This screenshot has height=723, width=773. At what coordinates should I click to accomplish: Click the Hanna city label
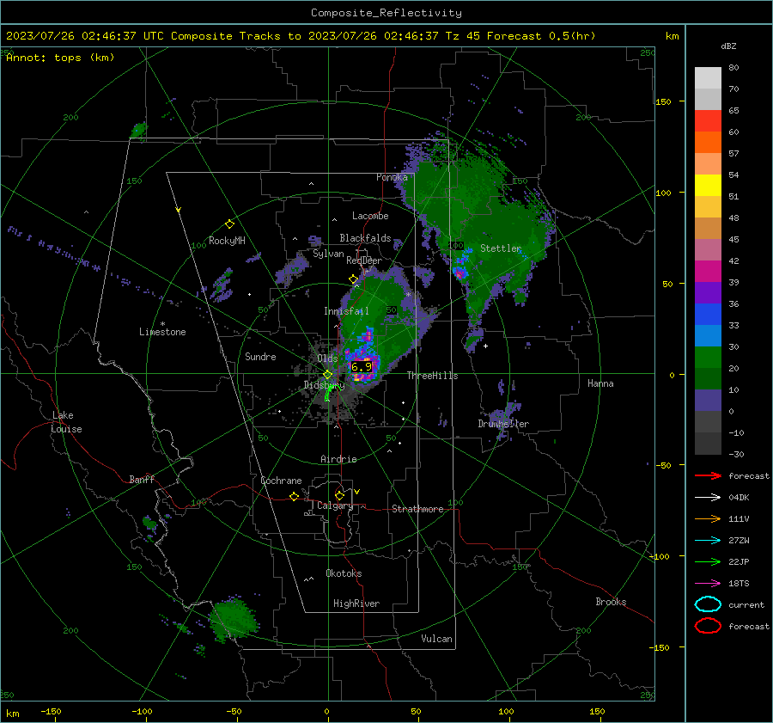tap(600, 383)
